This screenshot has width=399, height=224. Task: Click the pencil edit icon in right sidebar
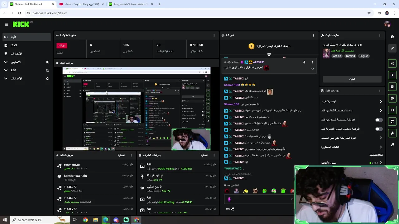click(392, 48)
